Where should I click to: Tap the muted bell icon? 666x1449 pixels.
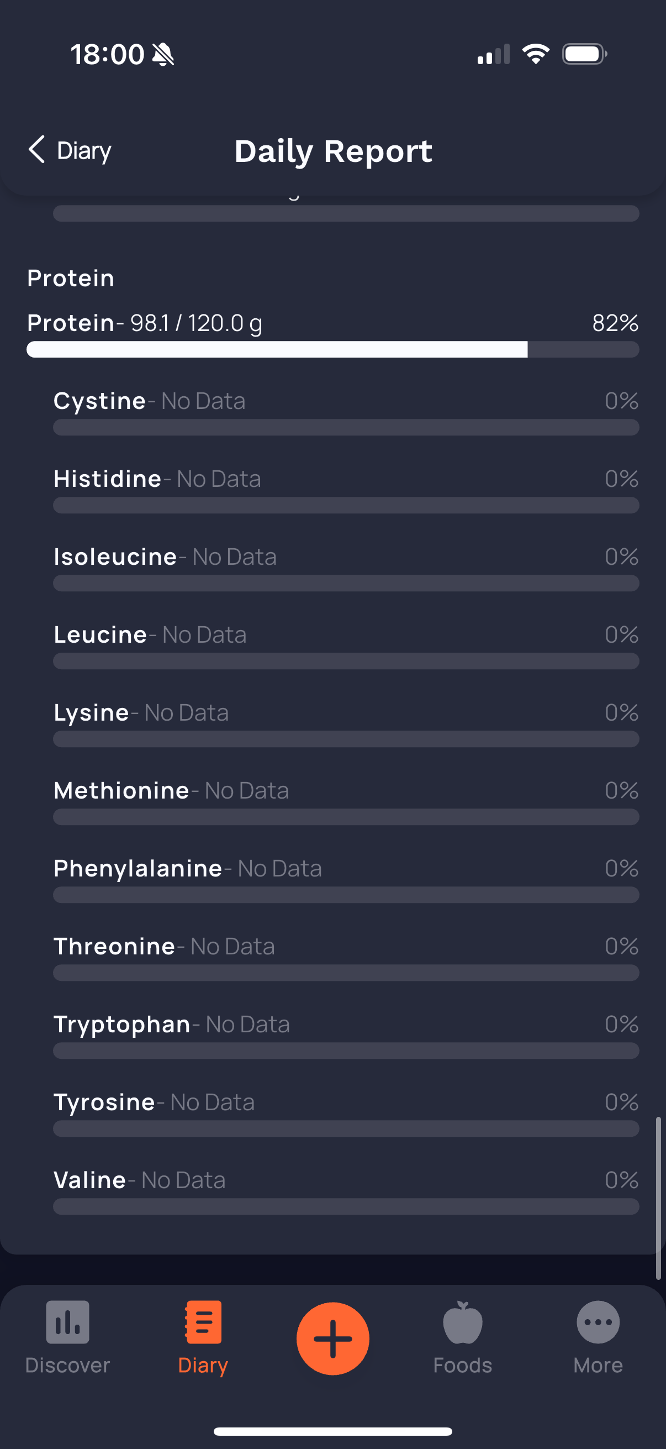(x=163, y=55)
